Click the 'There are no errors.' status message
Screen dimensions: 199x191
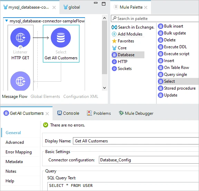(67, 125)
